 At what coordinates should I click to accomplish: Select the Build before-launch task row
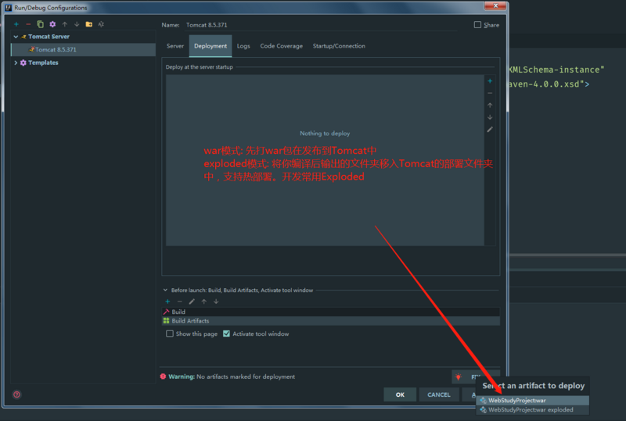[330, 312]
